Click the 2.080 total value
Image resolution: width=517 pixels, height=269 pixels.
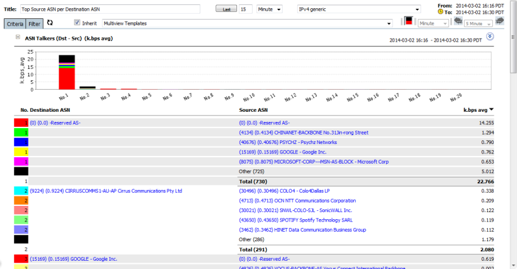point(487,249)
